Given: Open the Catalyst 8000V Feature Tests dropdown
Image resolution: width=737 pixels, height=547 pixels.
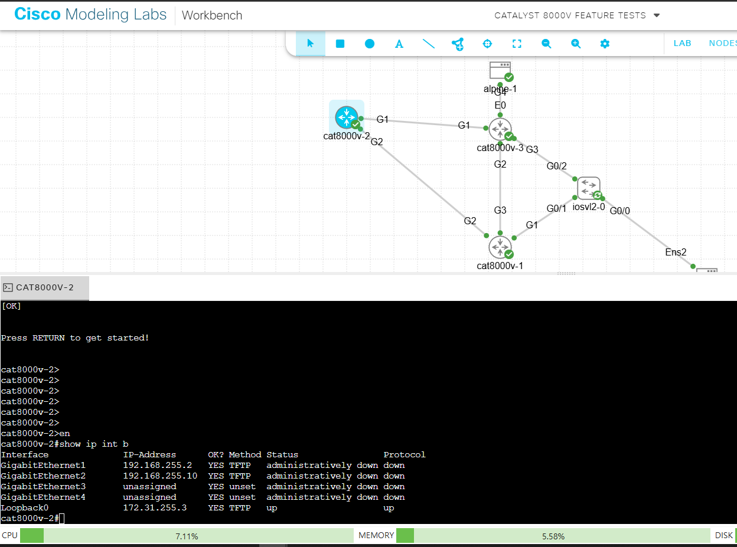Looking at the screenshot, I should (x=577, y=15).
